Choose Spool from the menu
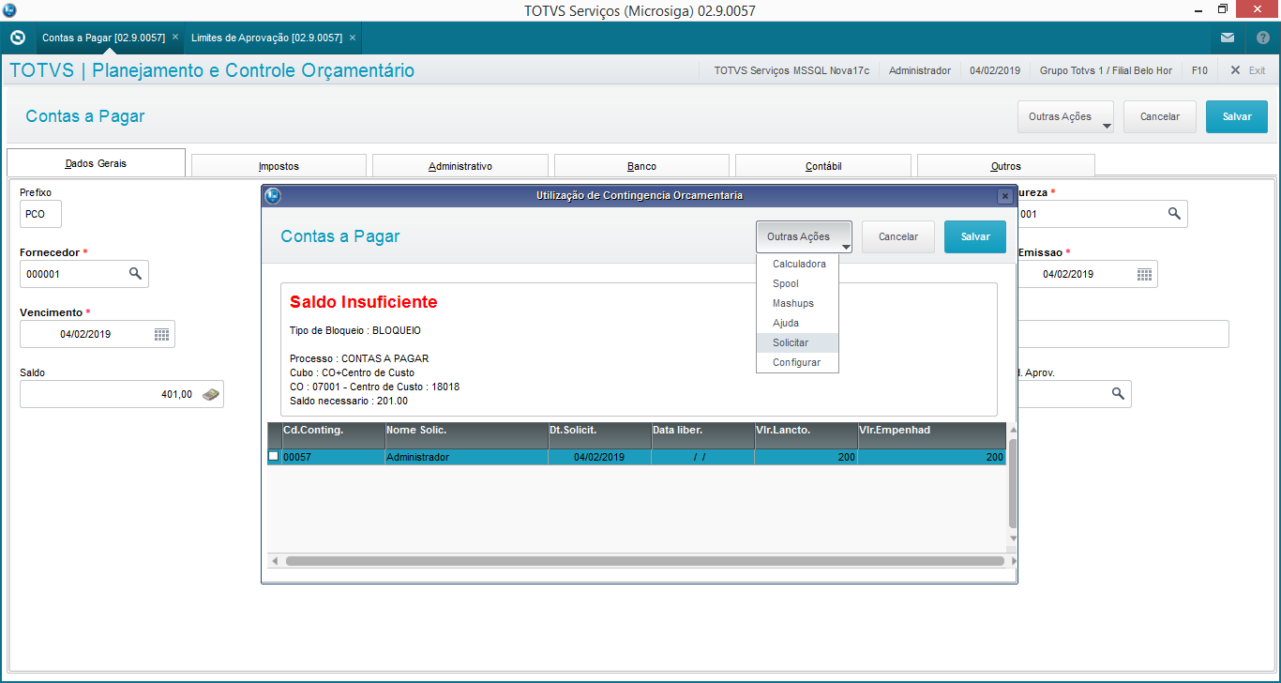 797,283
